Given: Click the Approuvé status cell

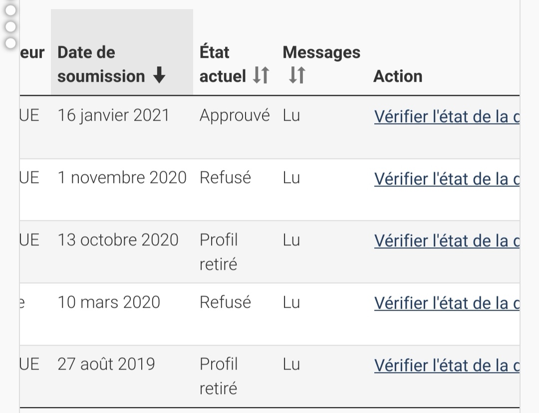Looking at the screenshot, I should [x=235, y=116].
